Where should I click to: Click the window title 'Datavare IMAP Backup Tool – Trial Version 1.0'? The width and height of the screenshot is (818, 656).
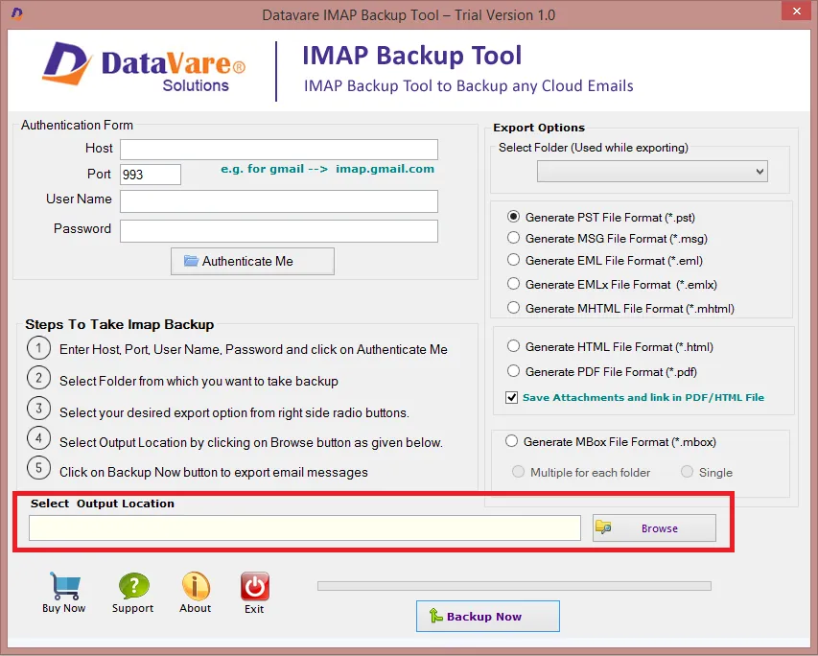pos(409,14)
